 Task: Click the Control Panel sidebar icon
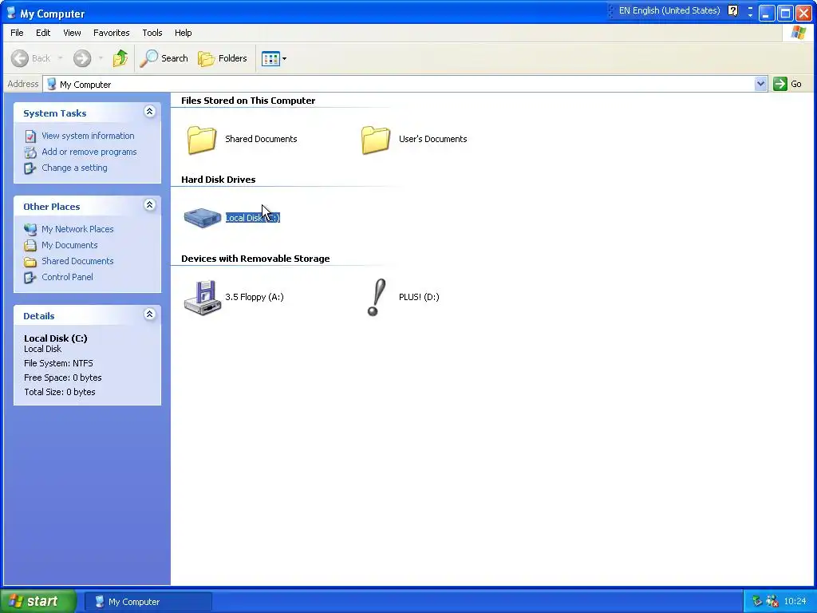30,278
